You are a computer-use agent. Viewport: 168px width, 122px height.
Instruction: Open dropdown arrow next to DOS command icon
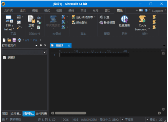coord(23,17)
